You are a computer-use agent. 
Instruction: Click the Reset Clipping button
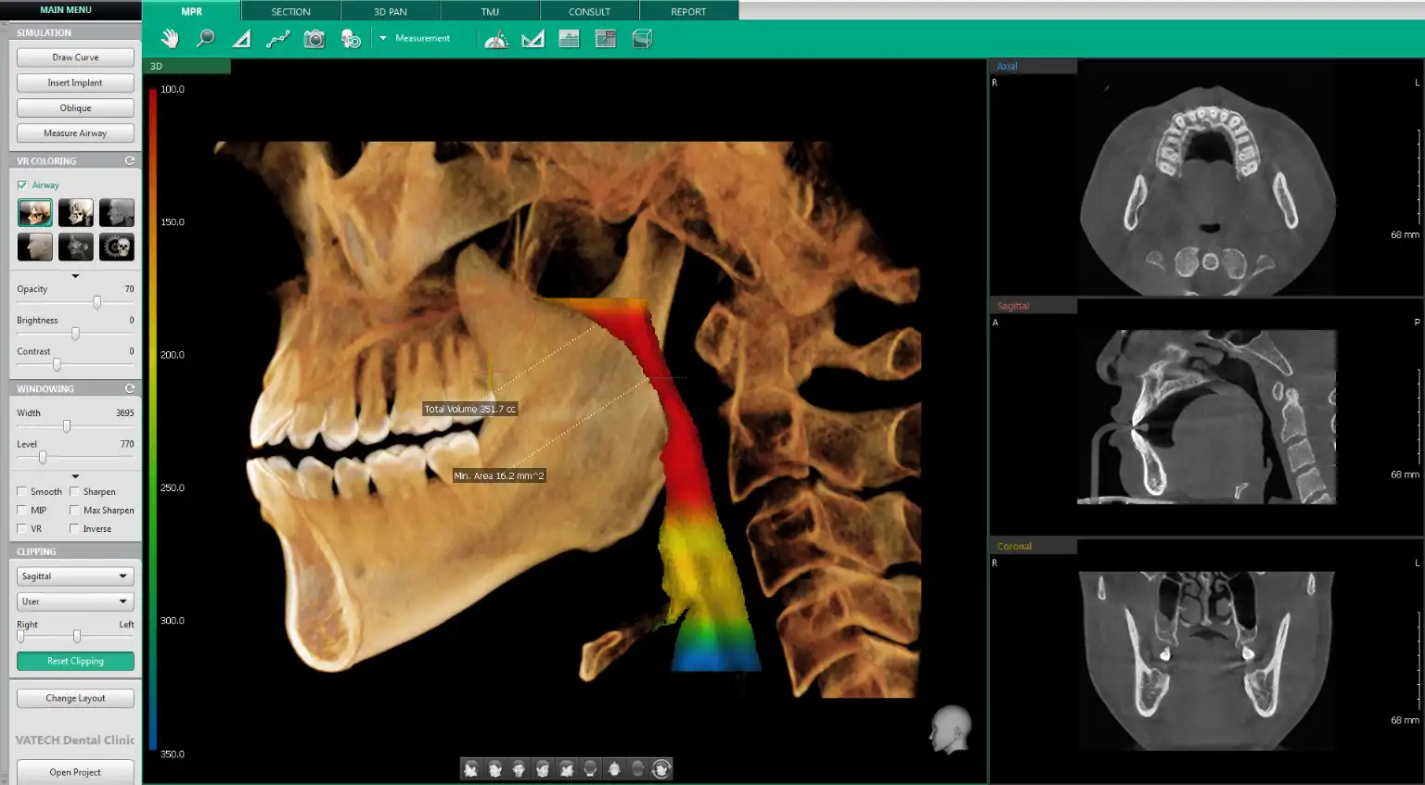click(75, 661)
